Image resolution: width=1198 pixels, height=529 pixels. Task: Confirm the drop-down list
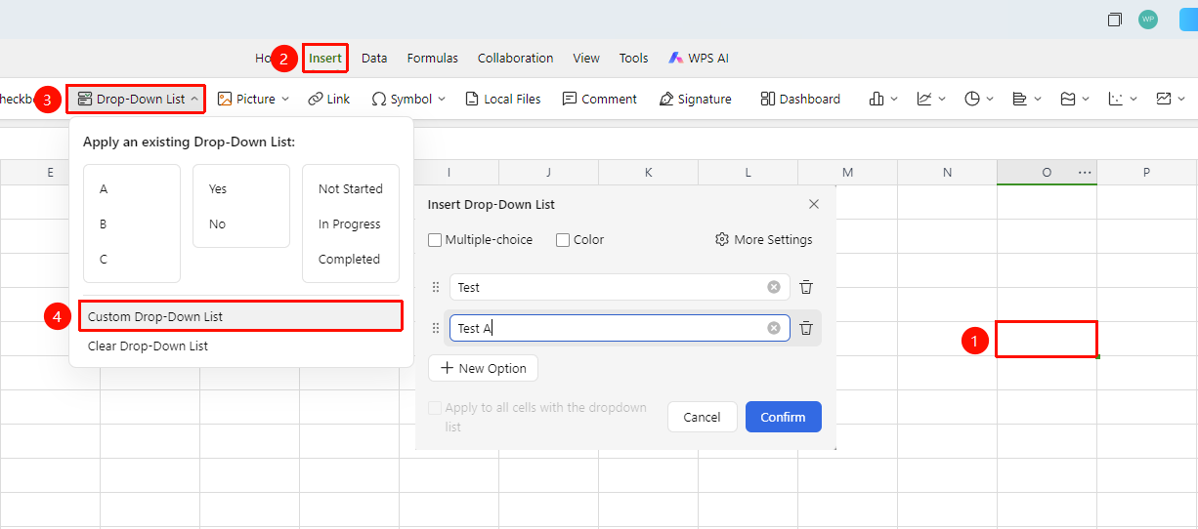point(783,417)
